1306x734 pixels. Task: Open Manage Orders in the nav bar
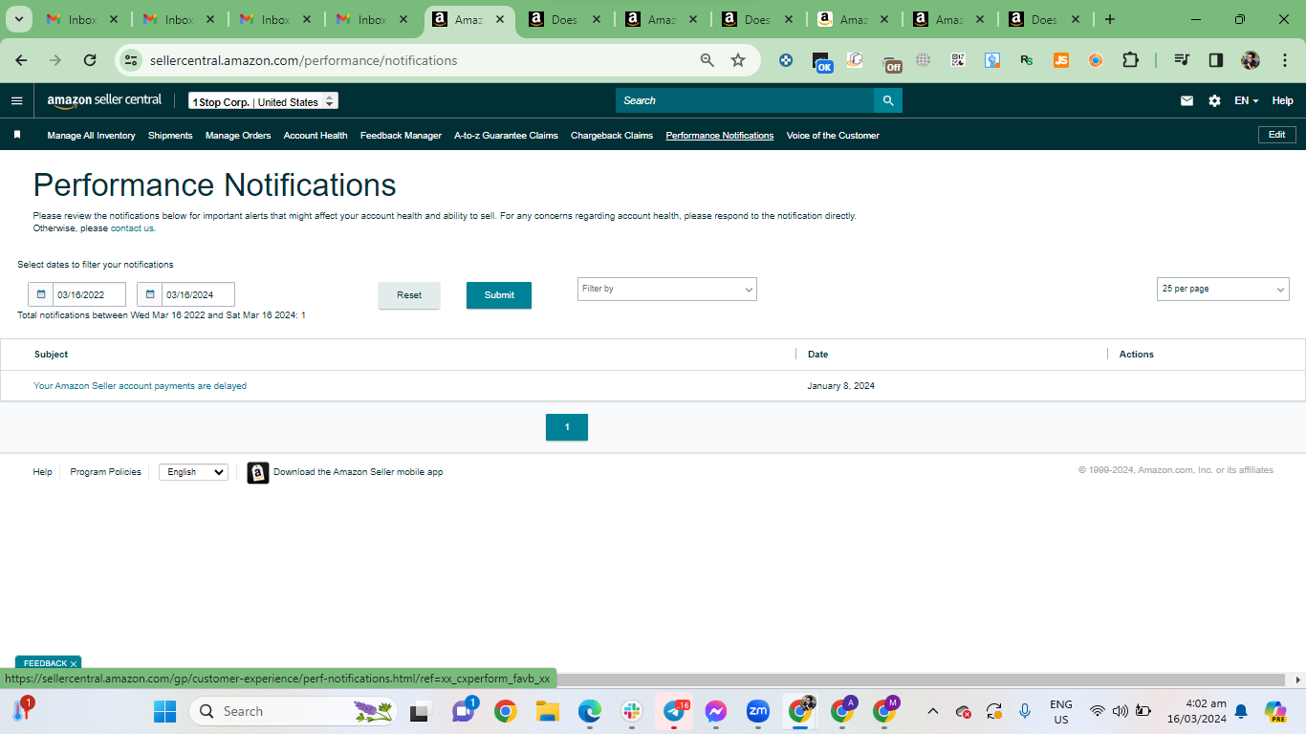pos(238,136)
